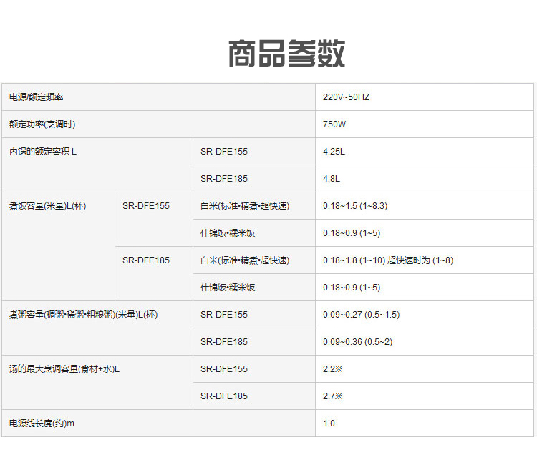Click SR-DFE185 in the 内锅的额定容积 row
The width and height of the screenshot is (537, 470).
coord(224,179)
